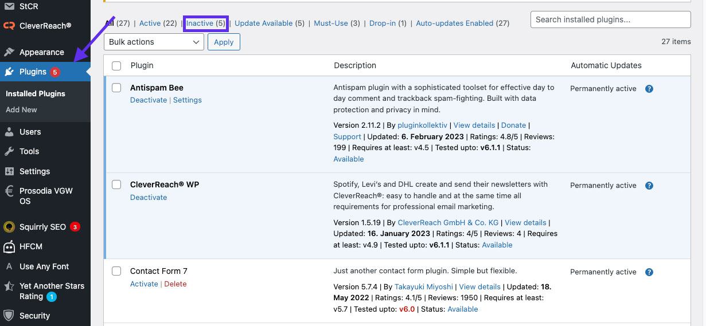Filter plugins by Update Available (5)
Screen dimensions: 706x326
270,23
